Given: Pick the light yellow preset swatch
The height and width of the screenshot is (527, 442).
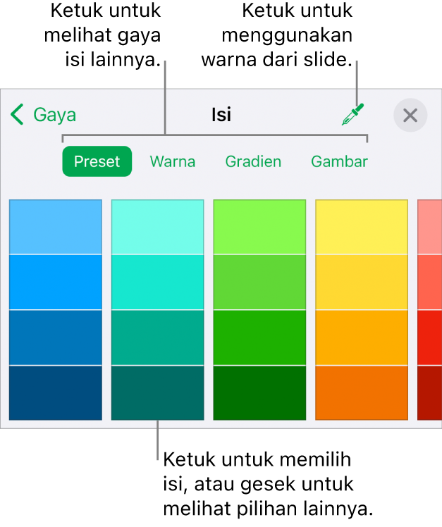Looking at the screenshot, I should (362, 227).
